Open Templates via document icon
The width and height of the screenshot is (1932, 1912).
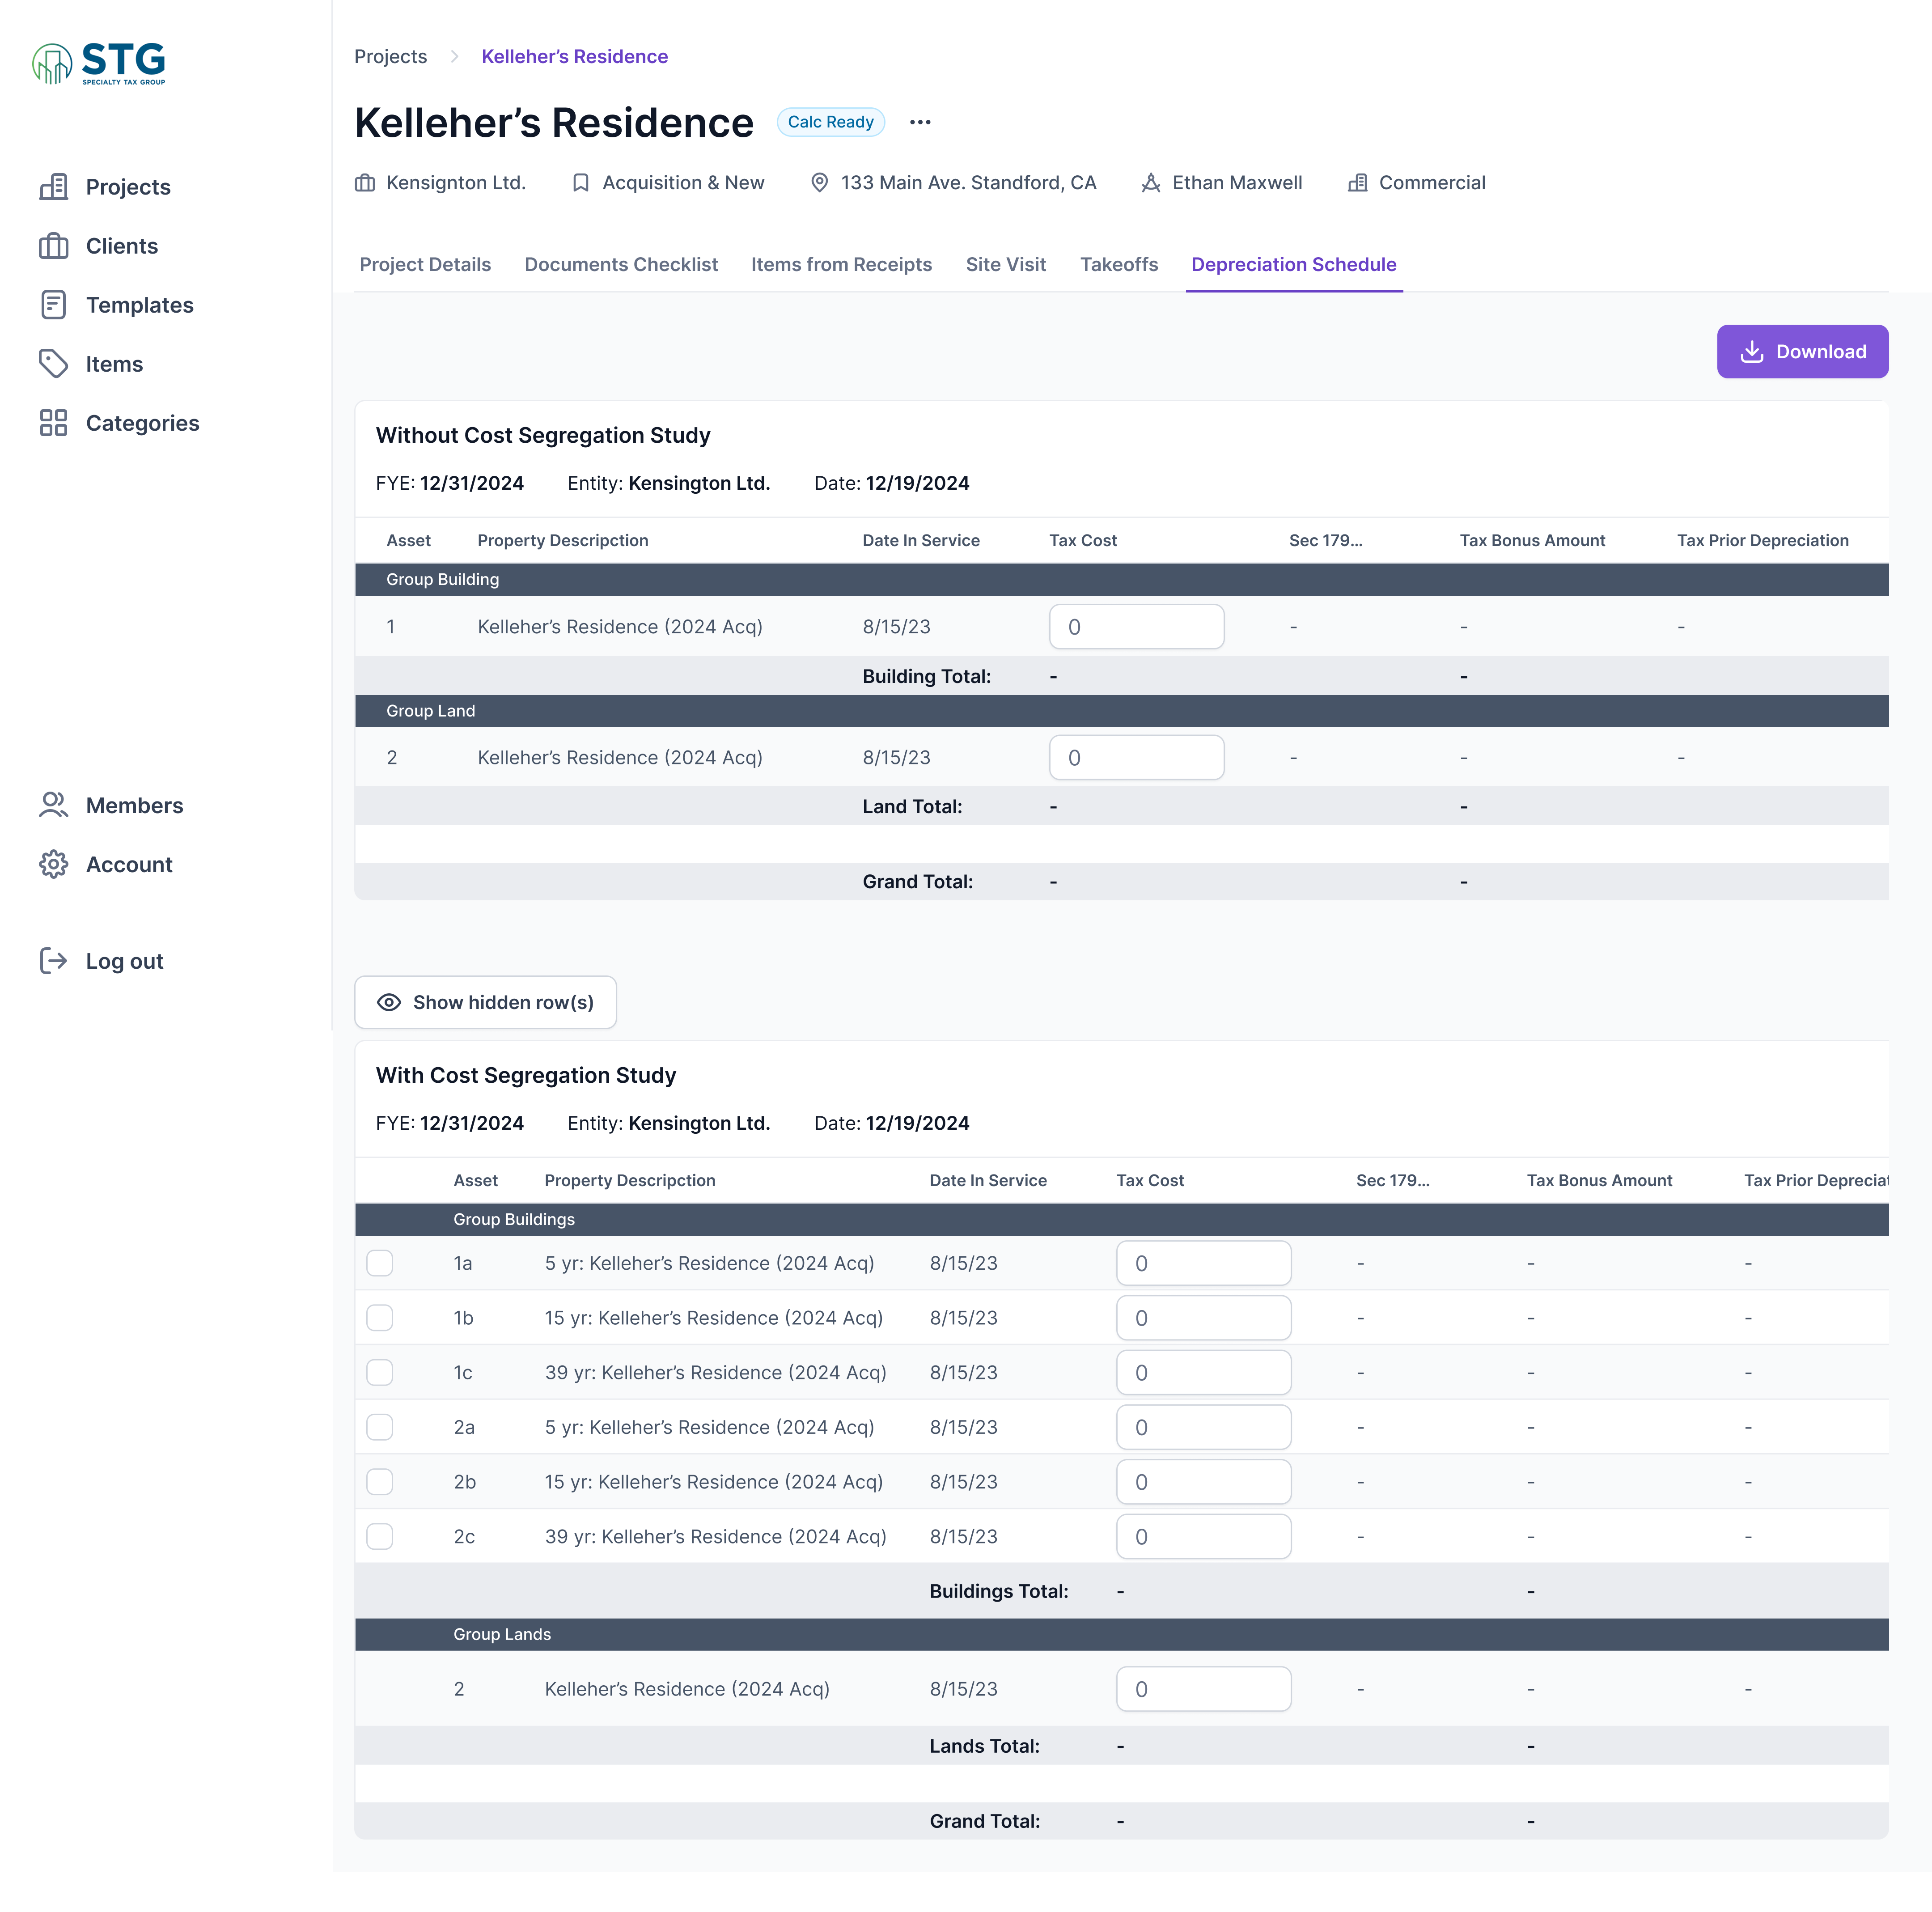pyautogui.click(x=53, y=305)
